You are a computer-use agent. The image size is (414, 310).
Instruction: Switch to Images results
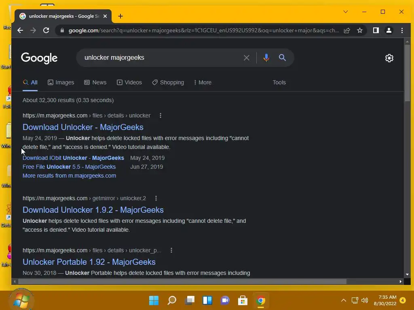[61, 82]
